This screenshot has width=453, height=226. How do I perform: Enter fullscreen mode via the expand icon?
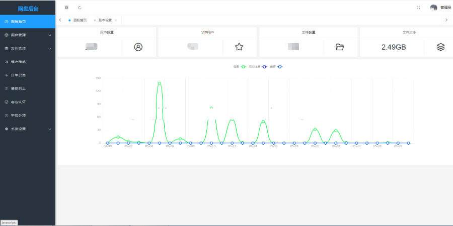[418, 8]
